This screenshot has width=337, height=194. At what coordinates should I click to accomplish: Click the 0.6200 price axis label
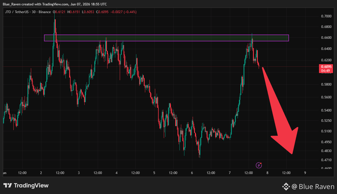point(326,60)
